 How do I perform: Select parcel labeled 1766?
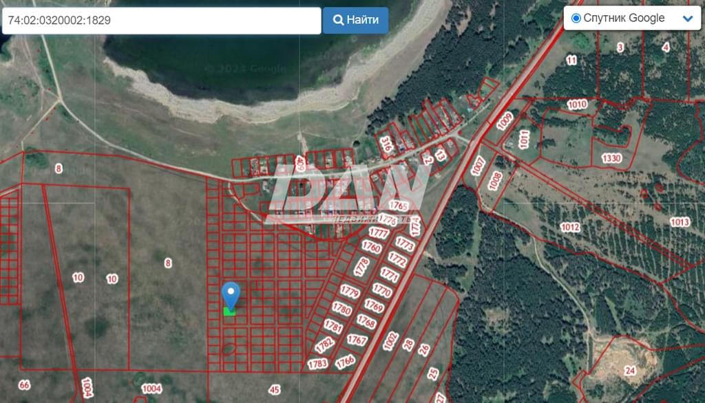tap(346, 362)
